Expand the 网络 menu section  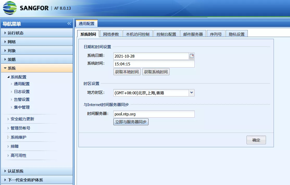[x=12, y=42]
